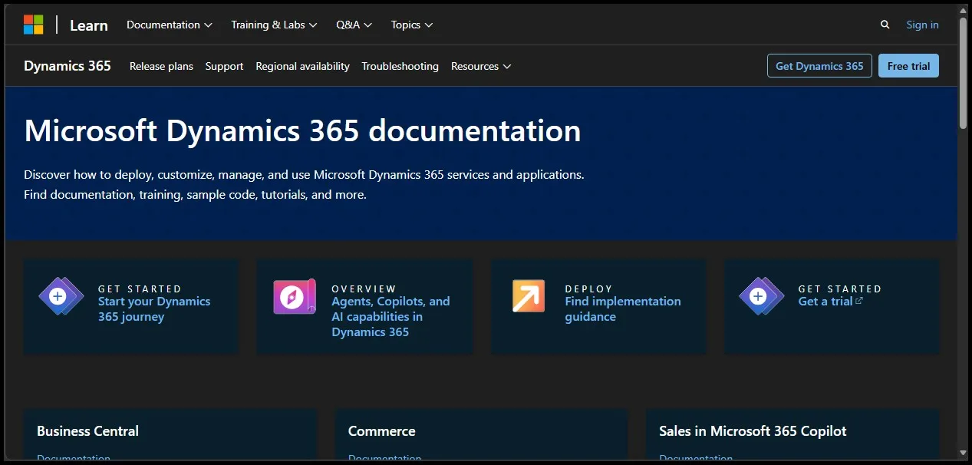This screenshot has width=972, height=465.
Task: Click the external link icon beside 'Get a trial'
Action: [x=859, y=301]
